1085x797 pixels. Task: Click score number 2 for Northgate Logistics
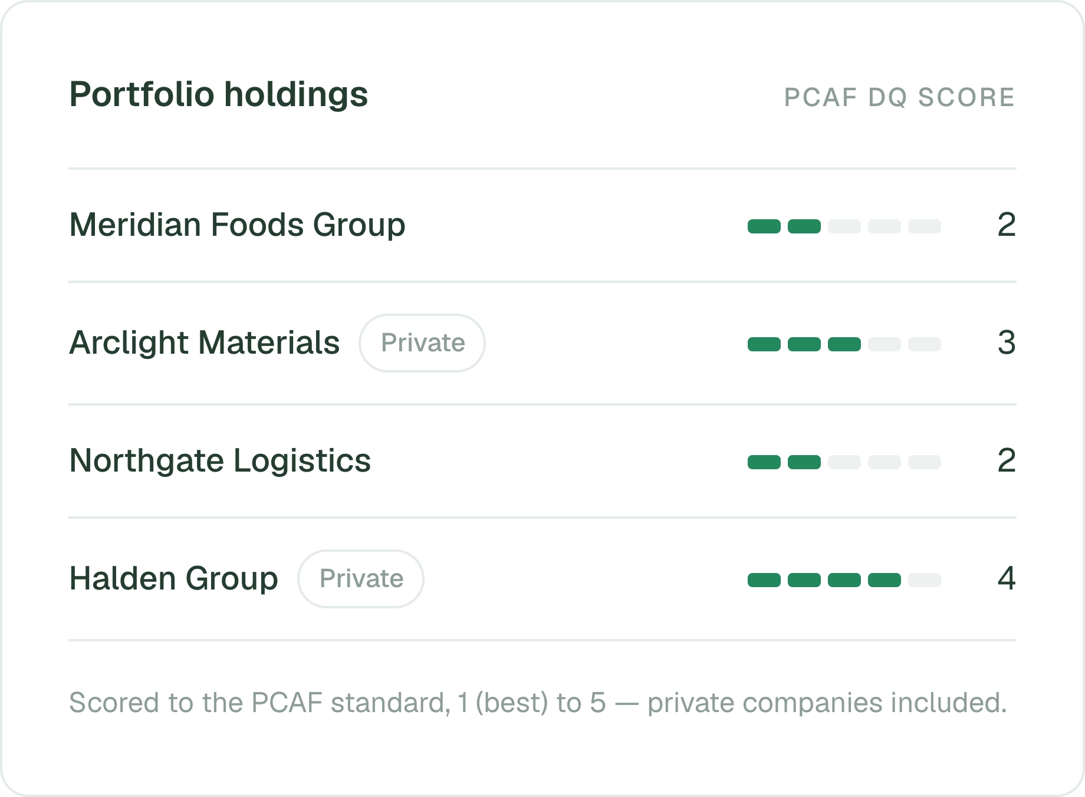(x=1007, y=461)
